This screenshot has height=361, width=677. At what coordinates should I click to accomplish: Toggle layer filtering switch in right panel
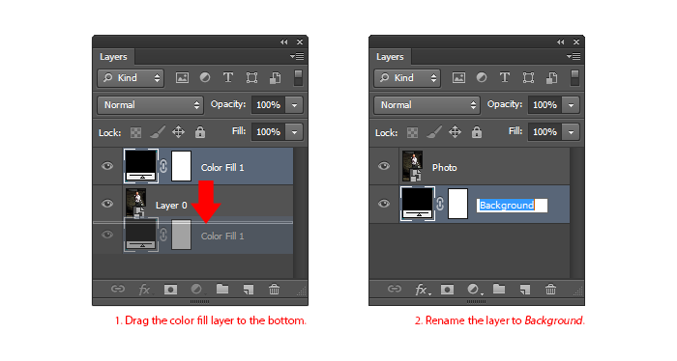click(574, 77)
